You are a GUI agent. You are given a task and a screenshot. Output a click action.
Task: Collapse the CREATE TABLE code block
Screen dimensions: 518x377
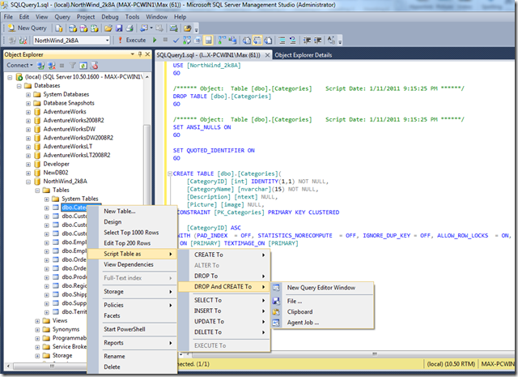coord(169,174)
